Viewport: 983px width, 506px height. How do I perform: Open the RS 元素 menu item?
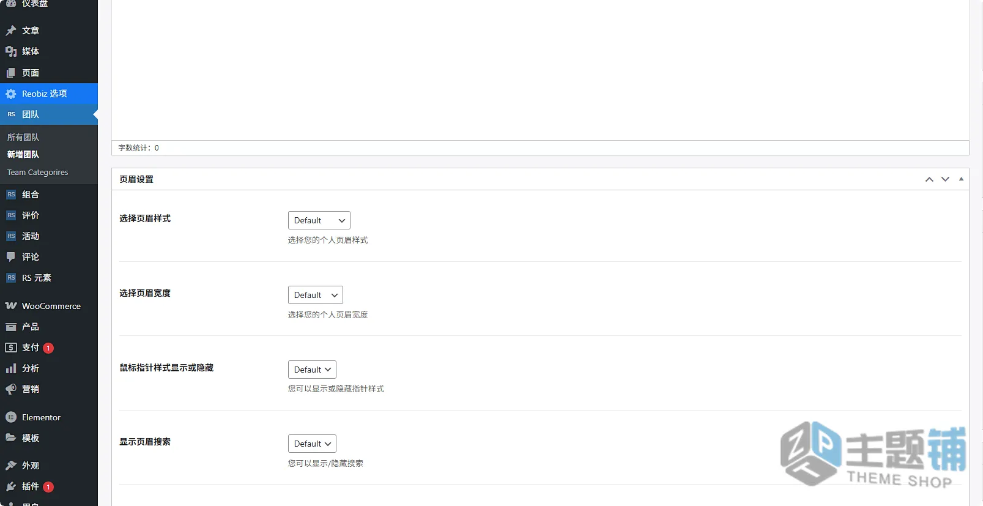click(x=49, y=278)
